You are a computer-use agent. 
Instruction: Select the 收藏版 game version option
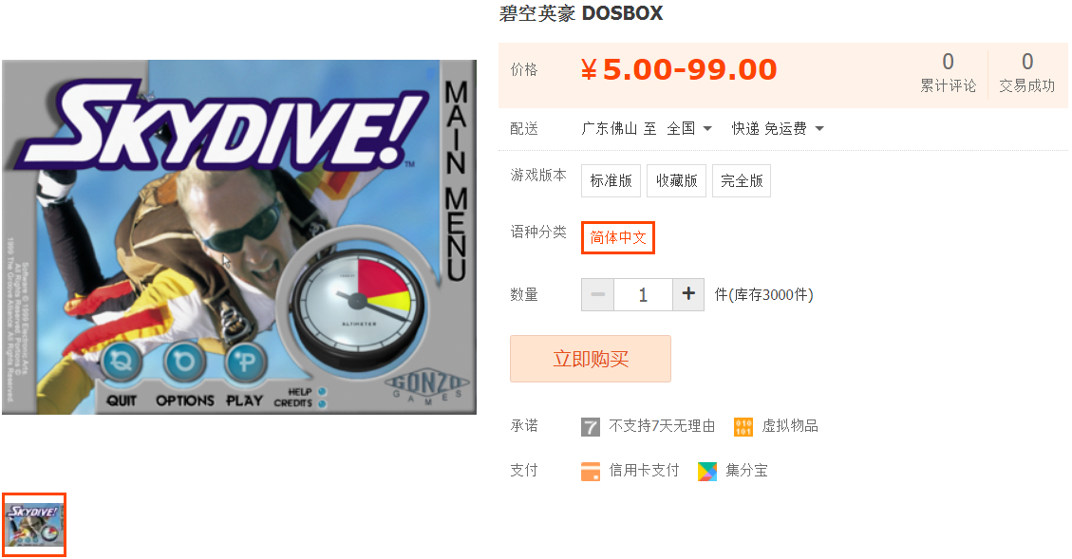point(676,180)
